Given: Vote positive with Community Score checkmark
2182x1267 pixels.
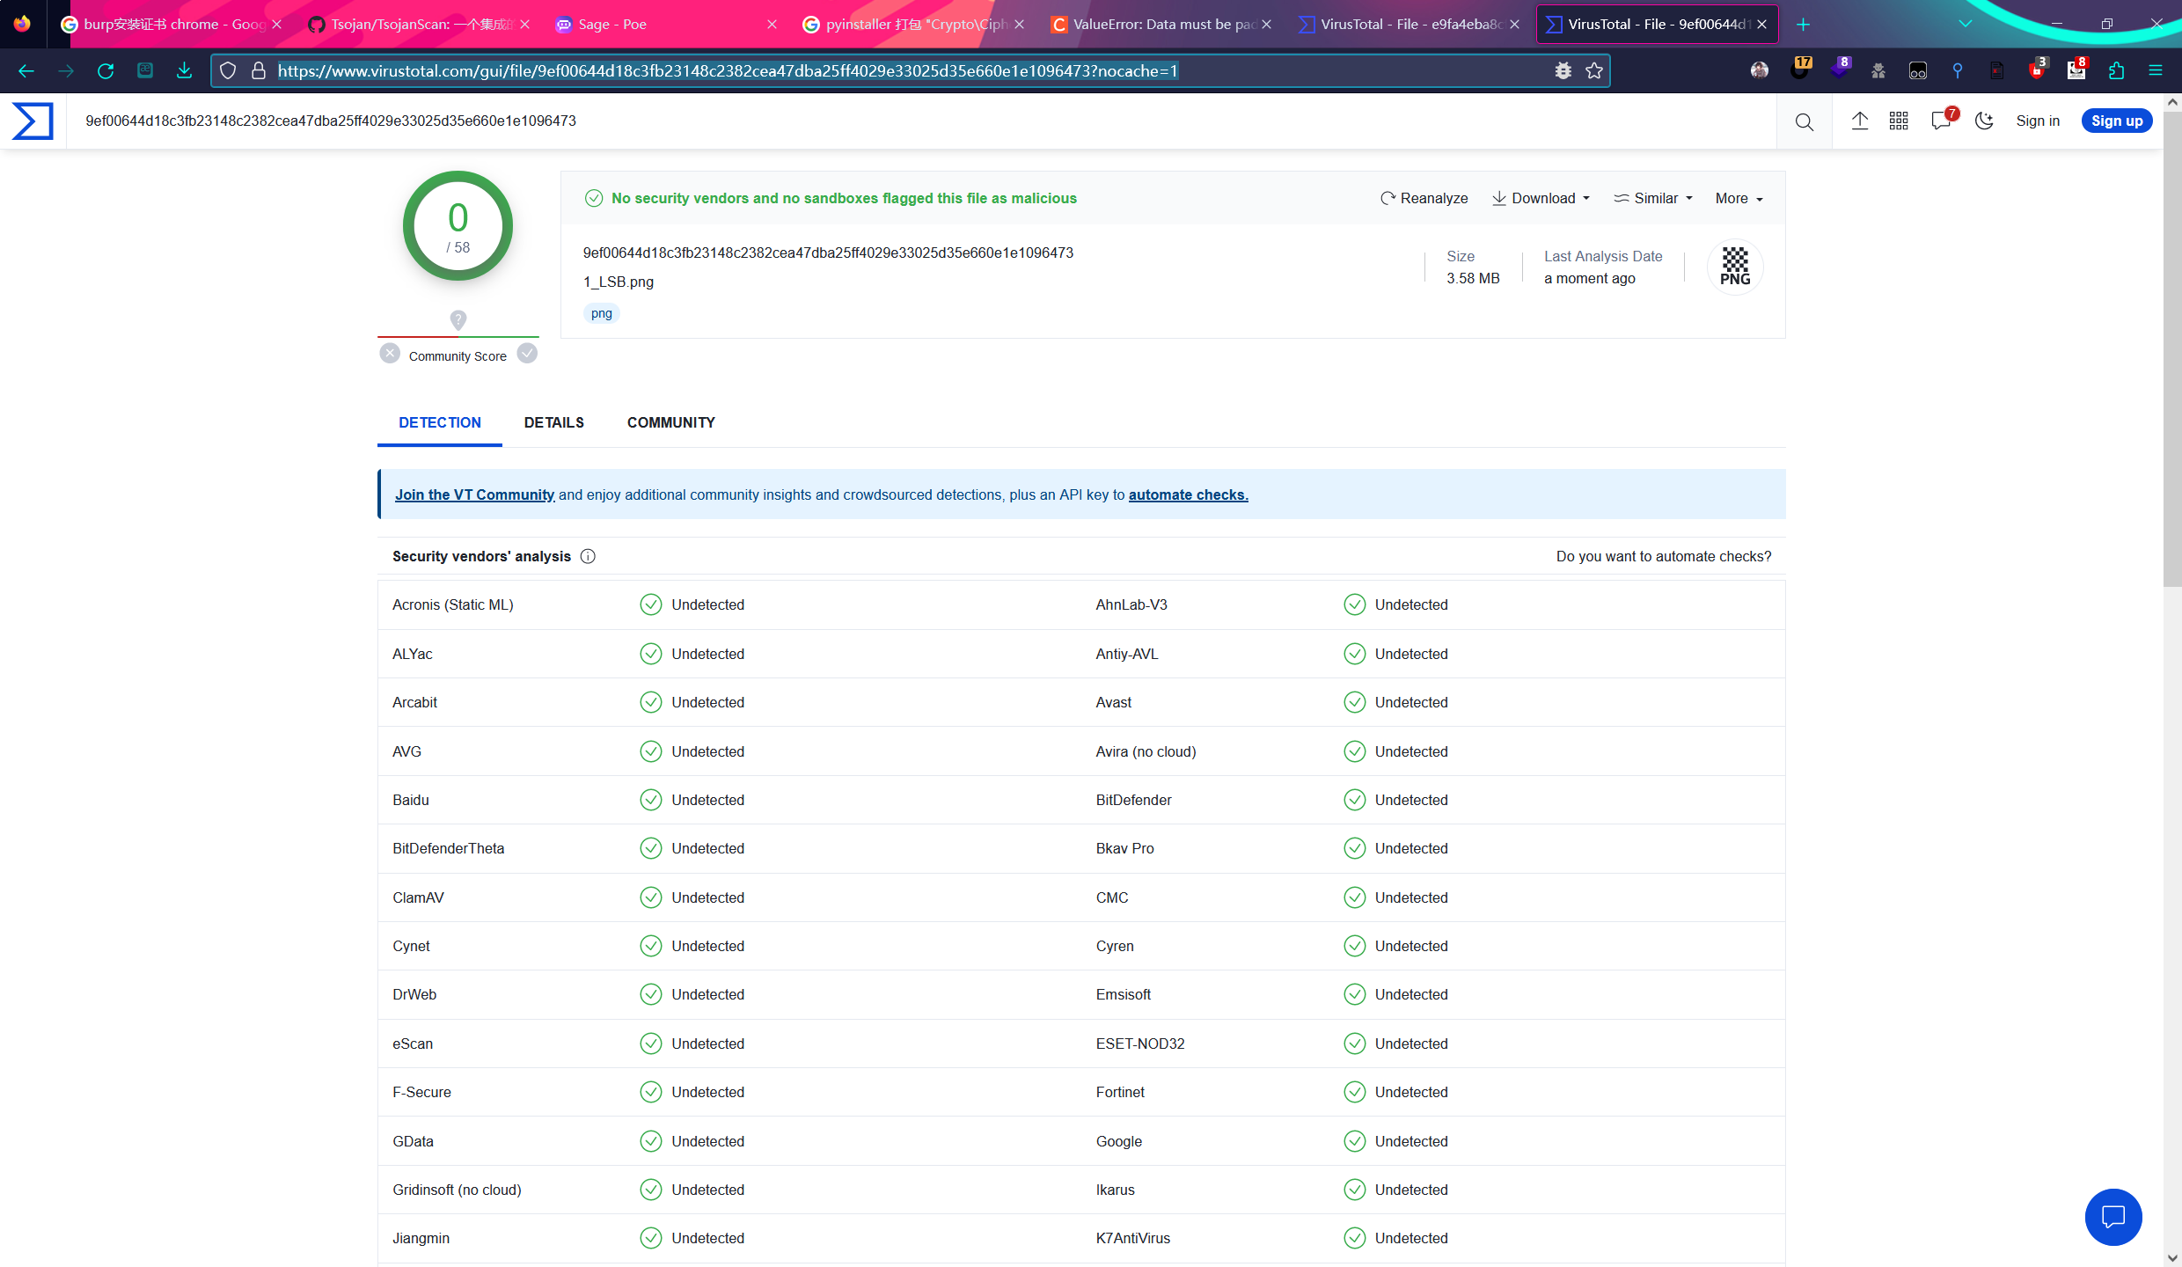Looking at the screenshot, I should tap(527, 354).
